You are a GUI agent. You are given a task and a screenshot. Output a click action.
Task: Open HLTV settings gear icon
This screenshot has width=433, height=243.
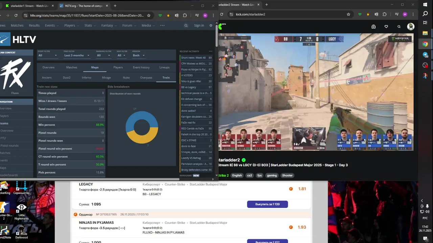click(211, 25)
